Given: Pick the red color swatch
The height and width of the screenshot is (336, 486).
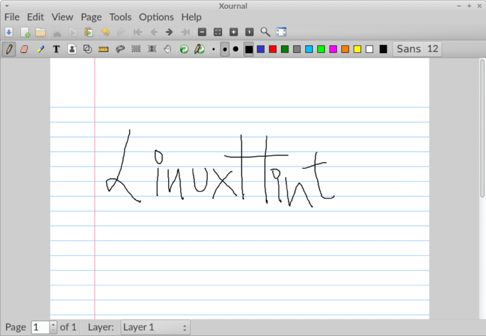Looking at the screenshot, I should coord(273,49).
